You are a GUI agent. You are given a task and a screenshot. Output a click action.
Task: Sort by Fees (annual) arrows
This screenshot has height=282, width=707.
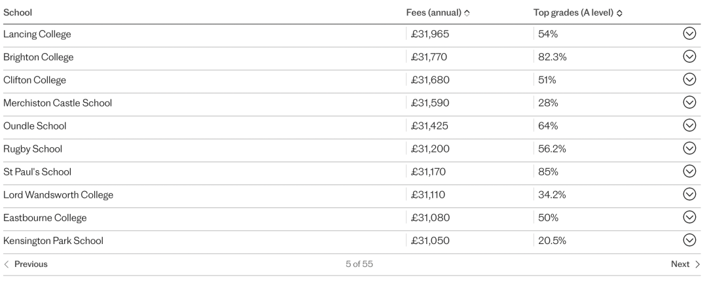coord(467,13)
